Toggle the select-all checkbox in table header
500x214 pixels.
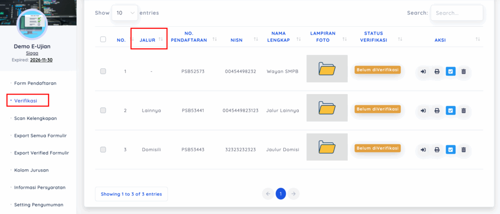click(103, 39)
